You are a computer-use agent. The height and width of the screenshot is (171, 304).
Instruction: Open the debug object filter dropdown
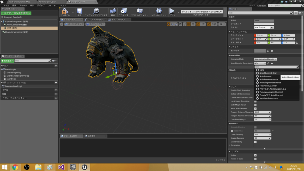pos(202,12)
